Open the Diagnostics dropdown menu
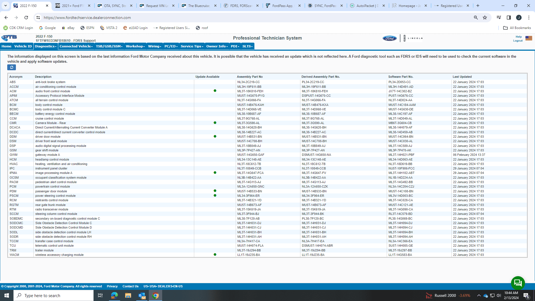Screen dimensions: 535x301 pos(45,46)
